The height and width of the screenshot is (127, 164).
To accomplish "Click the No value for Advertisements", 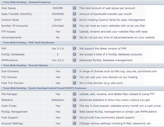I will (58, 38).
